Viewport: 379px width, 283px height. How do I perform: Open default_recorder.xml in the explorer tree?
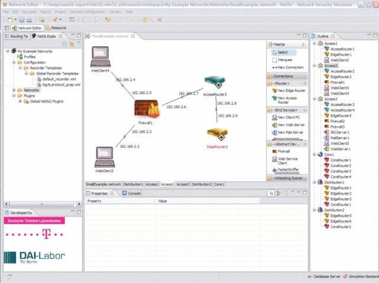pyautogui.click(x=57, y=79)
